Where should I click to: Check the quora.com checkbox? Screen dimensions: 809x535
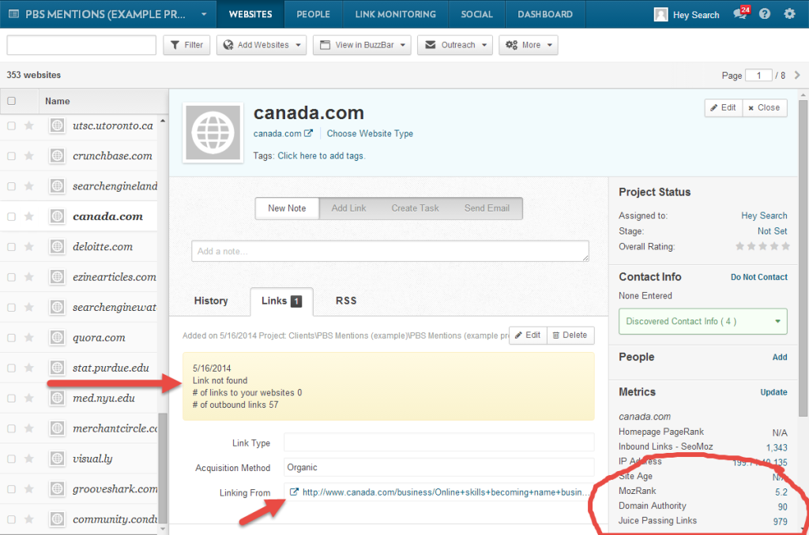11,338
